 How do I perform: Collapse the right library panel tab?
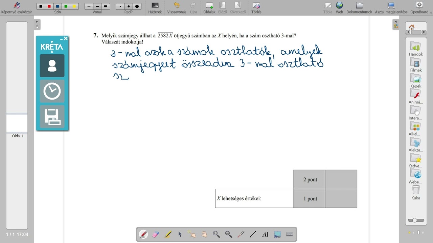tap(395, 25)
